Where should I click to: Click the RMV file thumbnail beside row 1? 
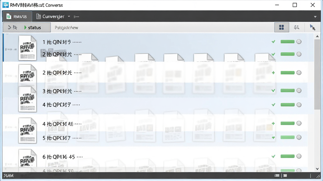click(x=27, y=48)
